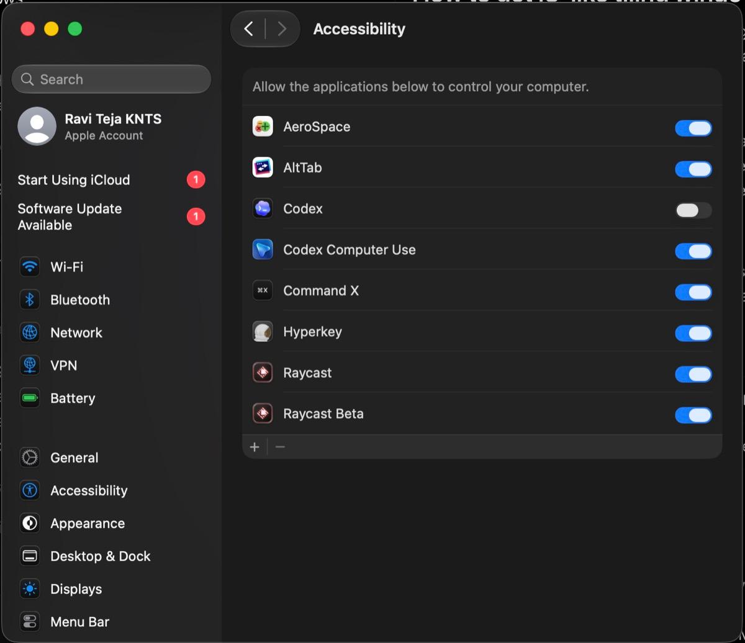Image resolution: width=745 pixels, height=643 pixels.
Task: Select Battery in the sidebar
Action: click(x=112, y=398)
